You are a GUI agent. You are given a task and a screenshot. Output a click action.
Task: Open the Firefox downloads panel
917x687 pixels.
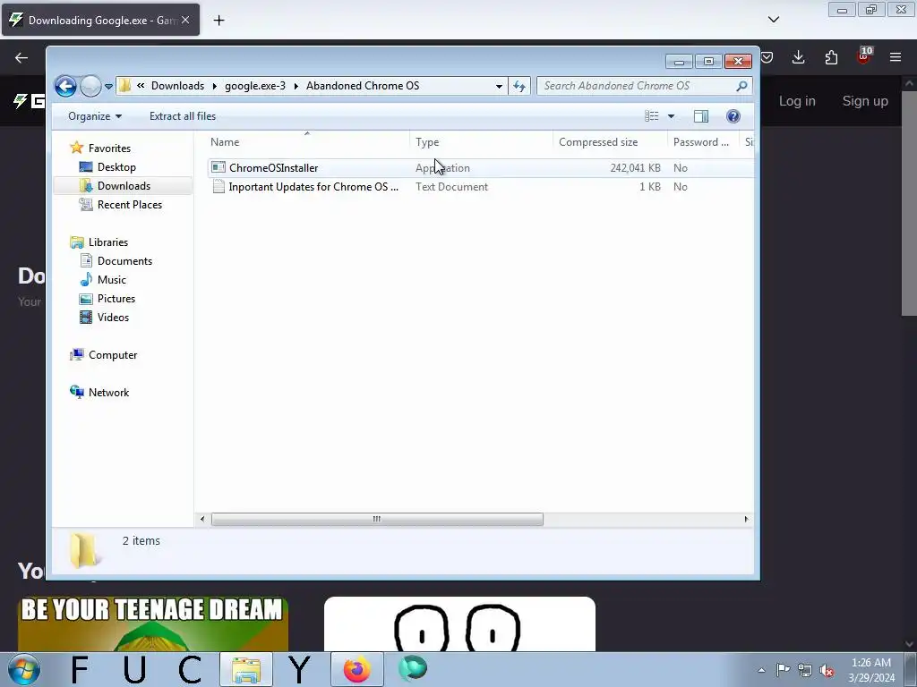798,57
